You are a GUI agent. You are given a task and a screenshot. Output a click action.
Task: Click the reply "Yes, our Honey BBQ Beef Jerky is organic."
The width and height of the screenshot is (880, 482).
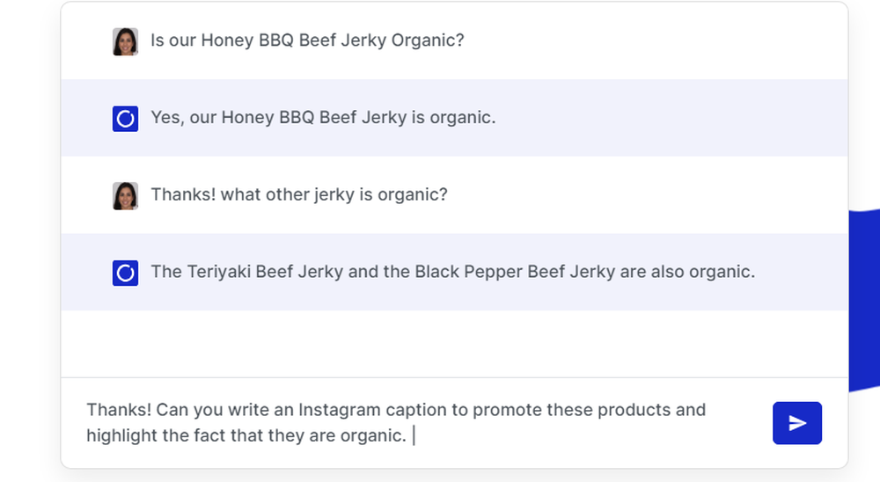[x=323, y=117]
